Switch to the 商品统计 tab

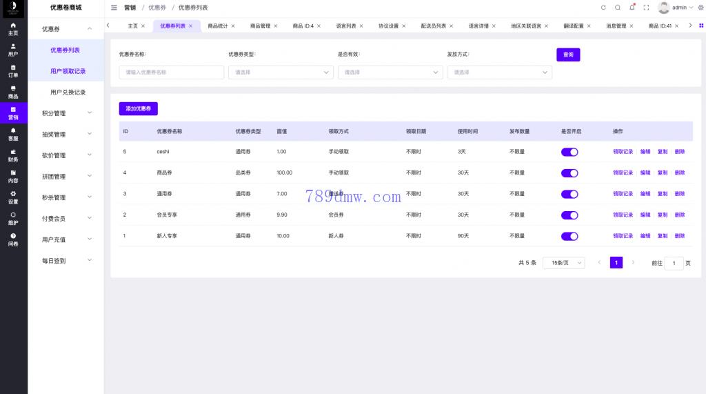pyautogui.click(x=217, y=26)
